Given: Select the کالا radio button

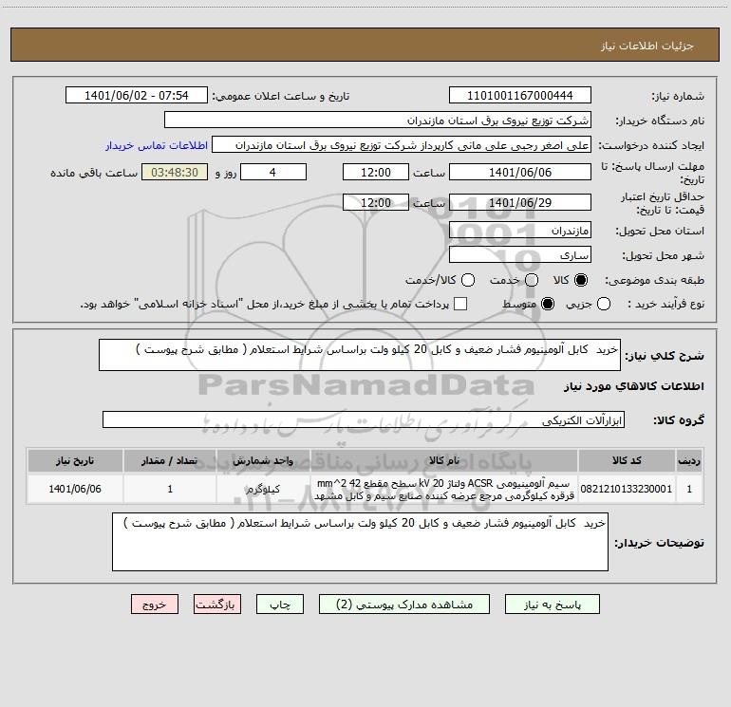Looking at the screenshot, I should [x=581, y=280].
